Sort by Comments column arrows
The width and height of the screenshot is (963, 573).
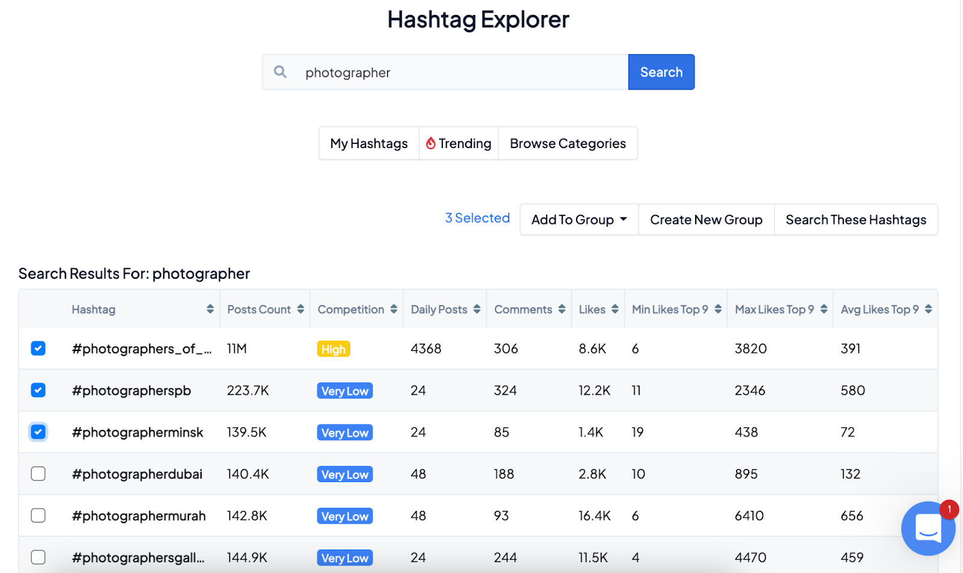(562, 309)
